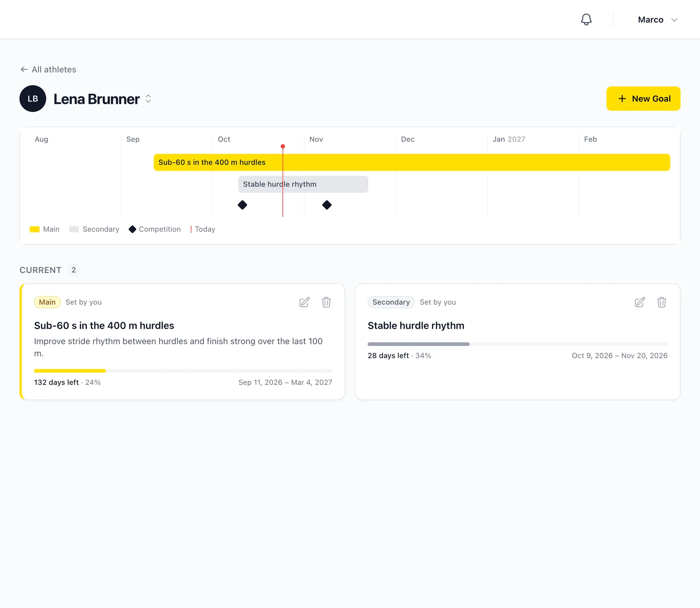Viewport: 700px width, 608px height.
Task: Click the '28 days left' text
Action: (x=388, y=356)
